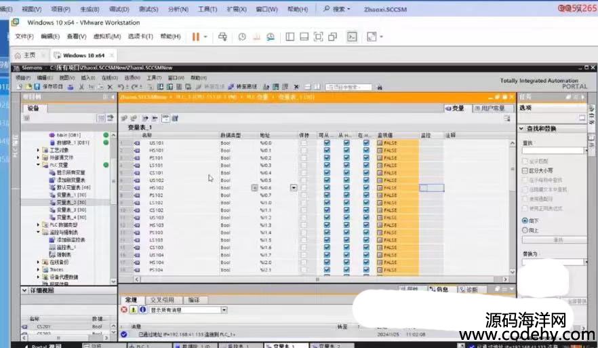Image resolution: width=598 pixels, height=348 pixels.
Task: Select the 向下 radio button
Action: coord(525,220)
